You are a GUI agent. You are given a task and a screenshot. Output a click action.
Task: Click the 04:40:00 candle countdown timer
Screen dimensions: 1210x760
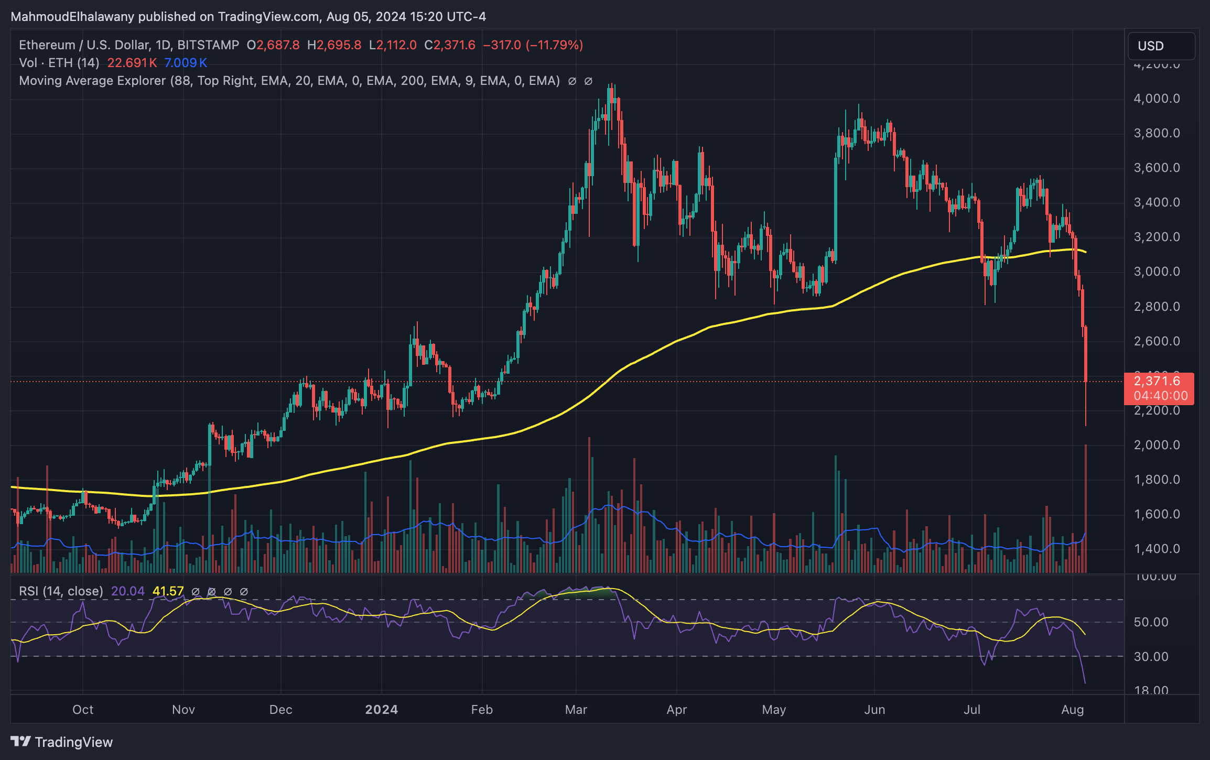(1160, 396)
